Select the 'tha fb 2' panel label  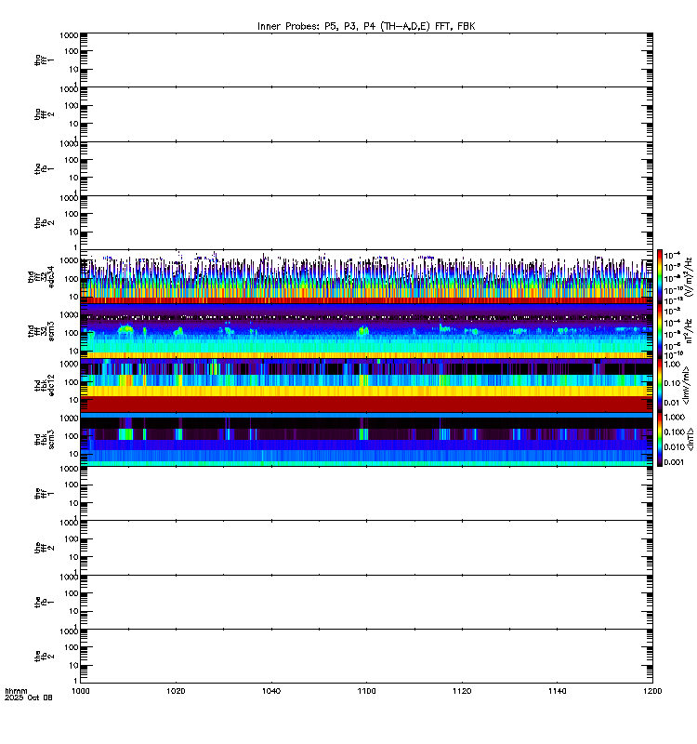pos(45,222)
